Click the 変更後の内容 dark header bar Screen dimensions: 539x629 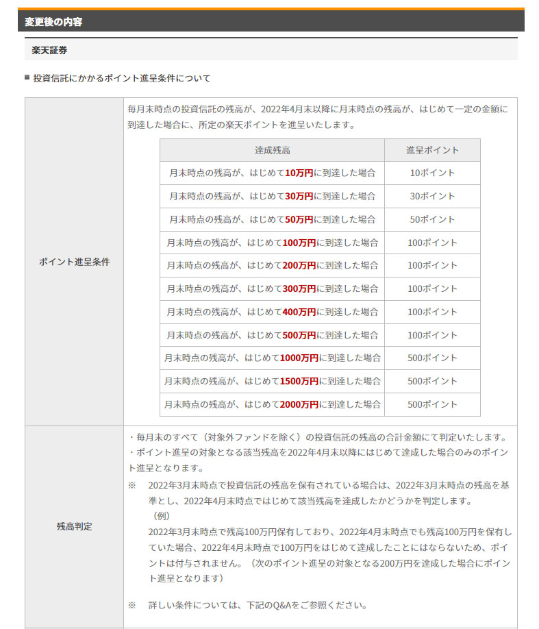click(x=271, y=21)
